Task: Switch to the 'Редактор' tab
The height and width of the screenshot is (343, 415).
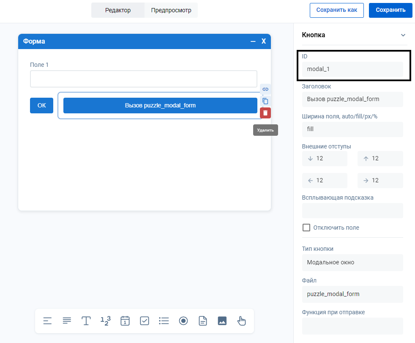Action: pyautogui.click(x=118, y=10)
